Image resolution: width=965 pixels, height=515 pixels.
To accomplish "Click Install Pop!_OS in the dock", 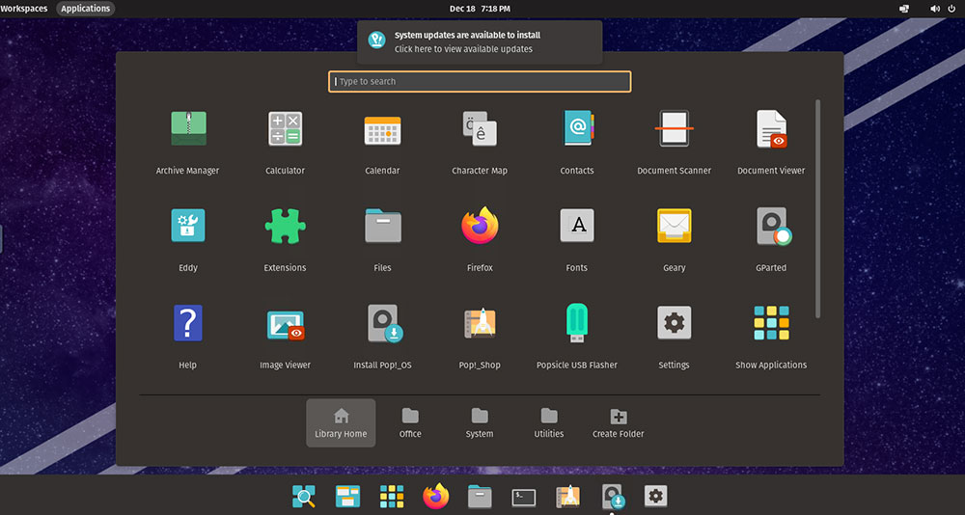I will point(613,497).
